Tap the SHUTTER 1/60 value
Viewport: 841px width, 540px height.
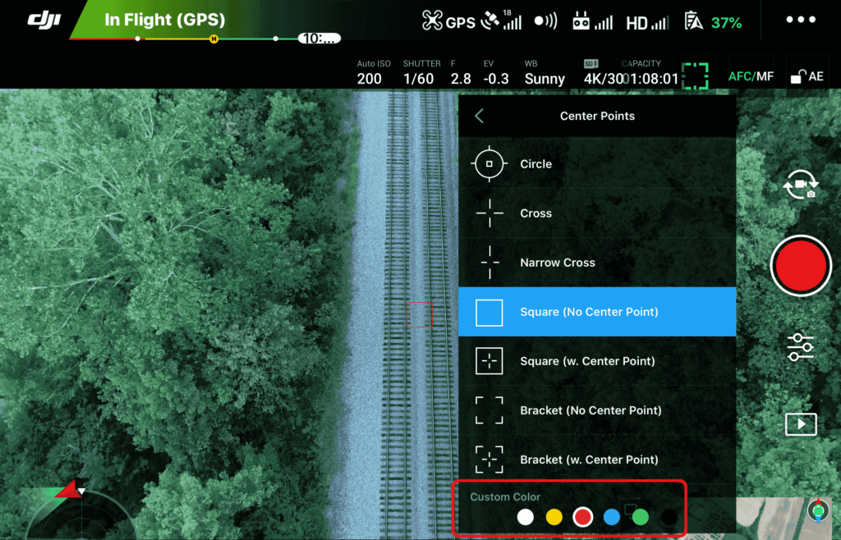[421, 73]
